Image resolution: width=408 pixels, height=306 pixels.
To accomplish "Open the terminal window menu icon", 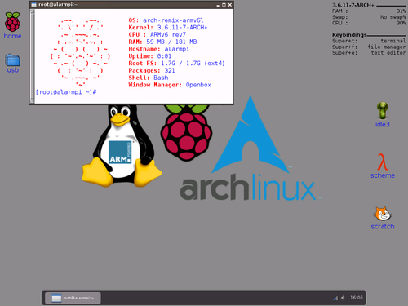I will [x=33, y=5].
